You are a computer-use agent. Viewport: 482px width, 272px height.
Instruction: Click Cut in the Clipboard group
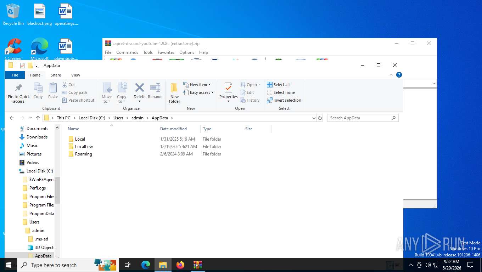[68, 85]
